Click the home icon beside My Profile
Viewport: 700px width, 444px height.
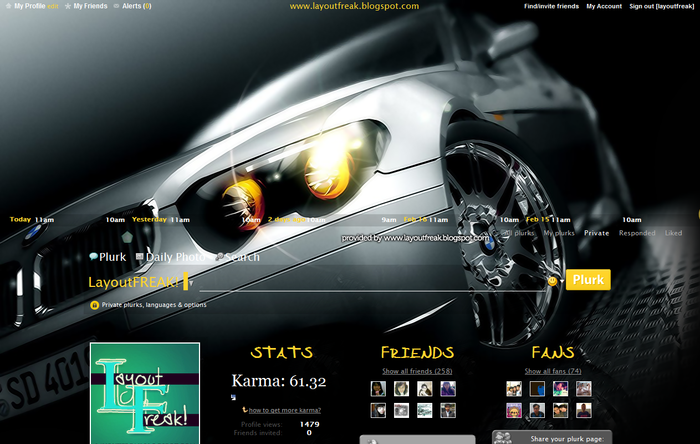point(8,6)
